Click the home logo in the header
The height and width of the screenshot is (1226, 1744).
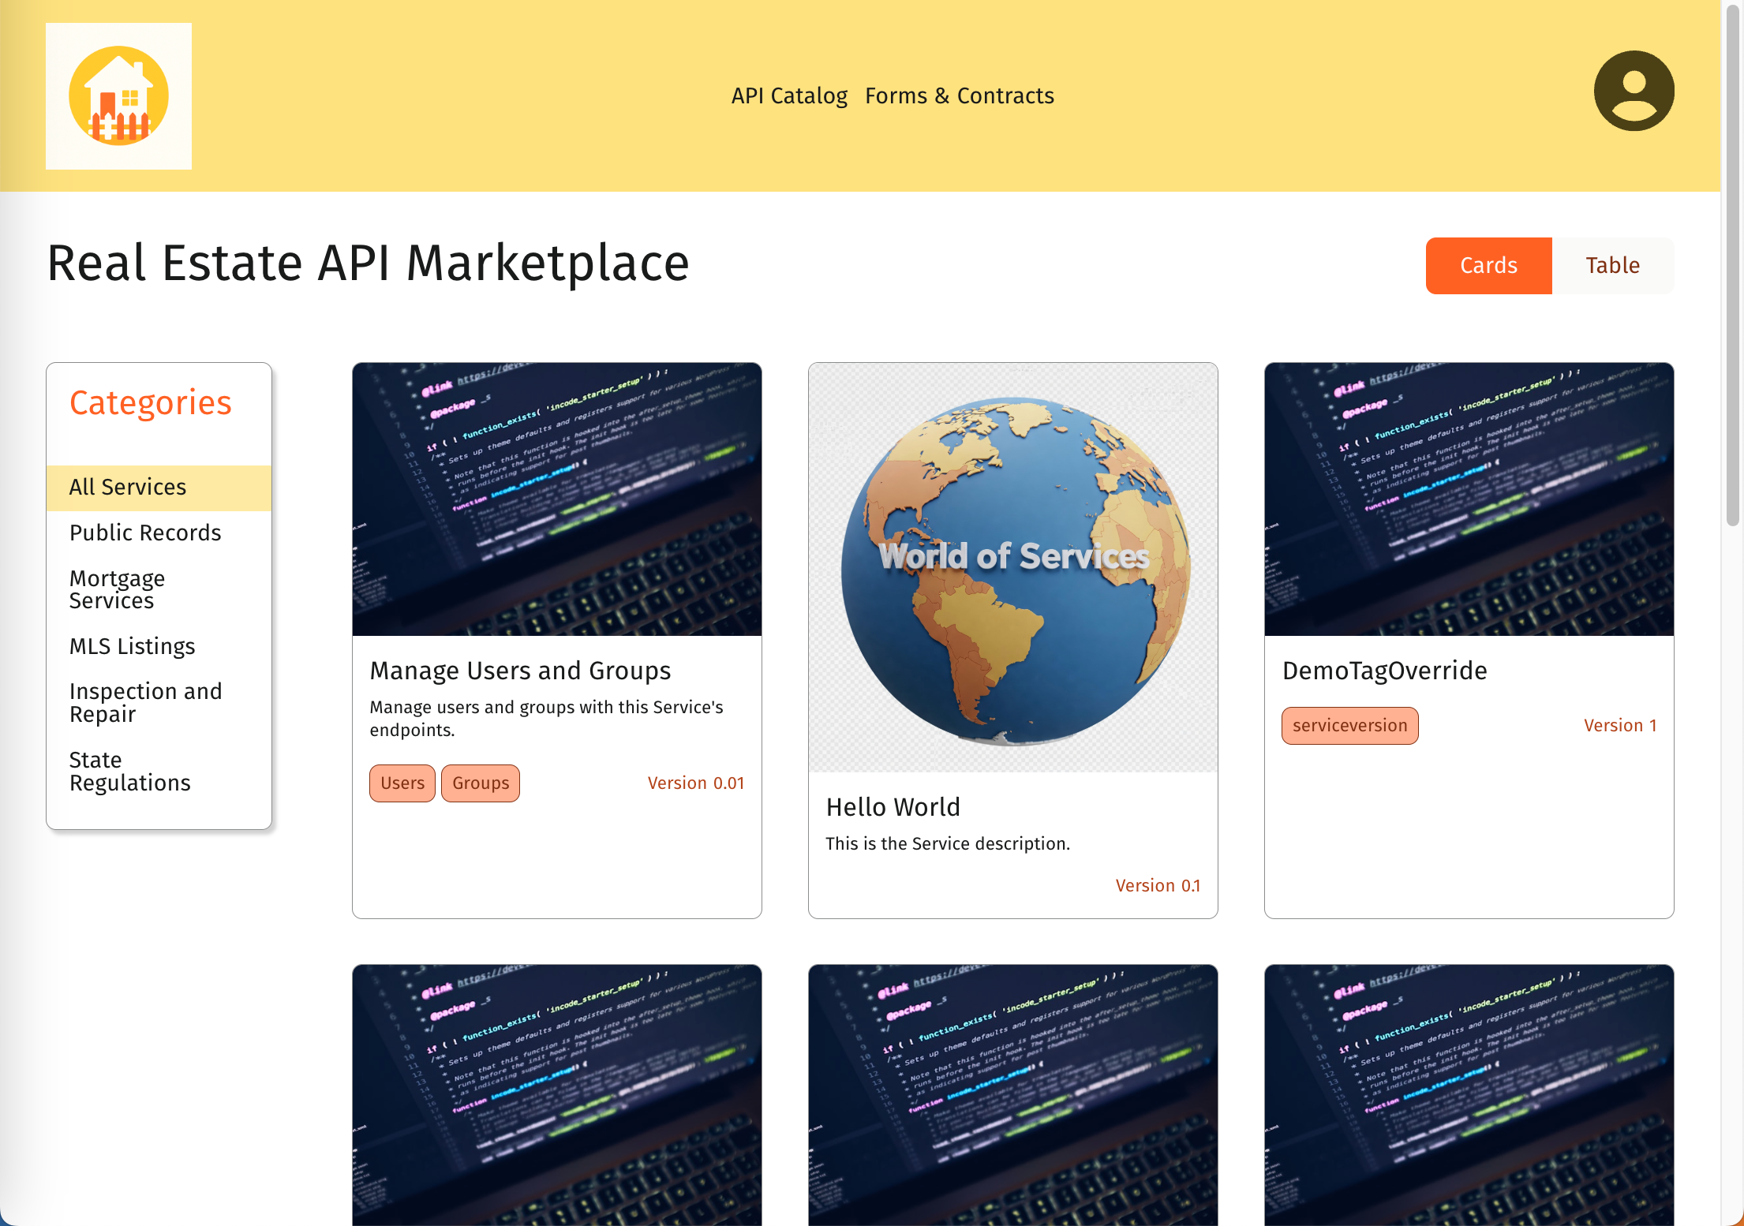118,96
